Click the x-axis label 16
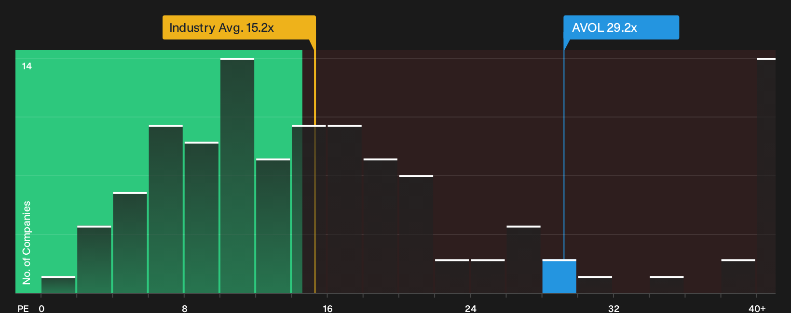 tap(327, 309)
